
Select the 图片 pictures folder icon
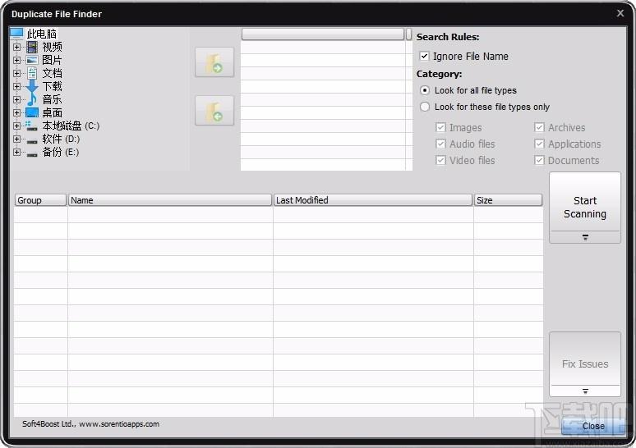click(32, 61)
